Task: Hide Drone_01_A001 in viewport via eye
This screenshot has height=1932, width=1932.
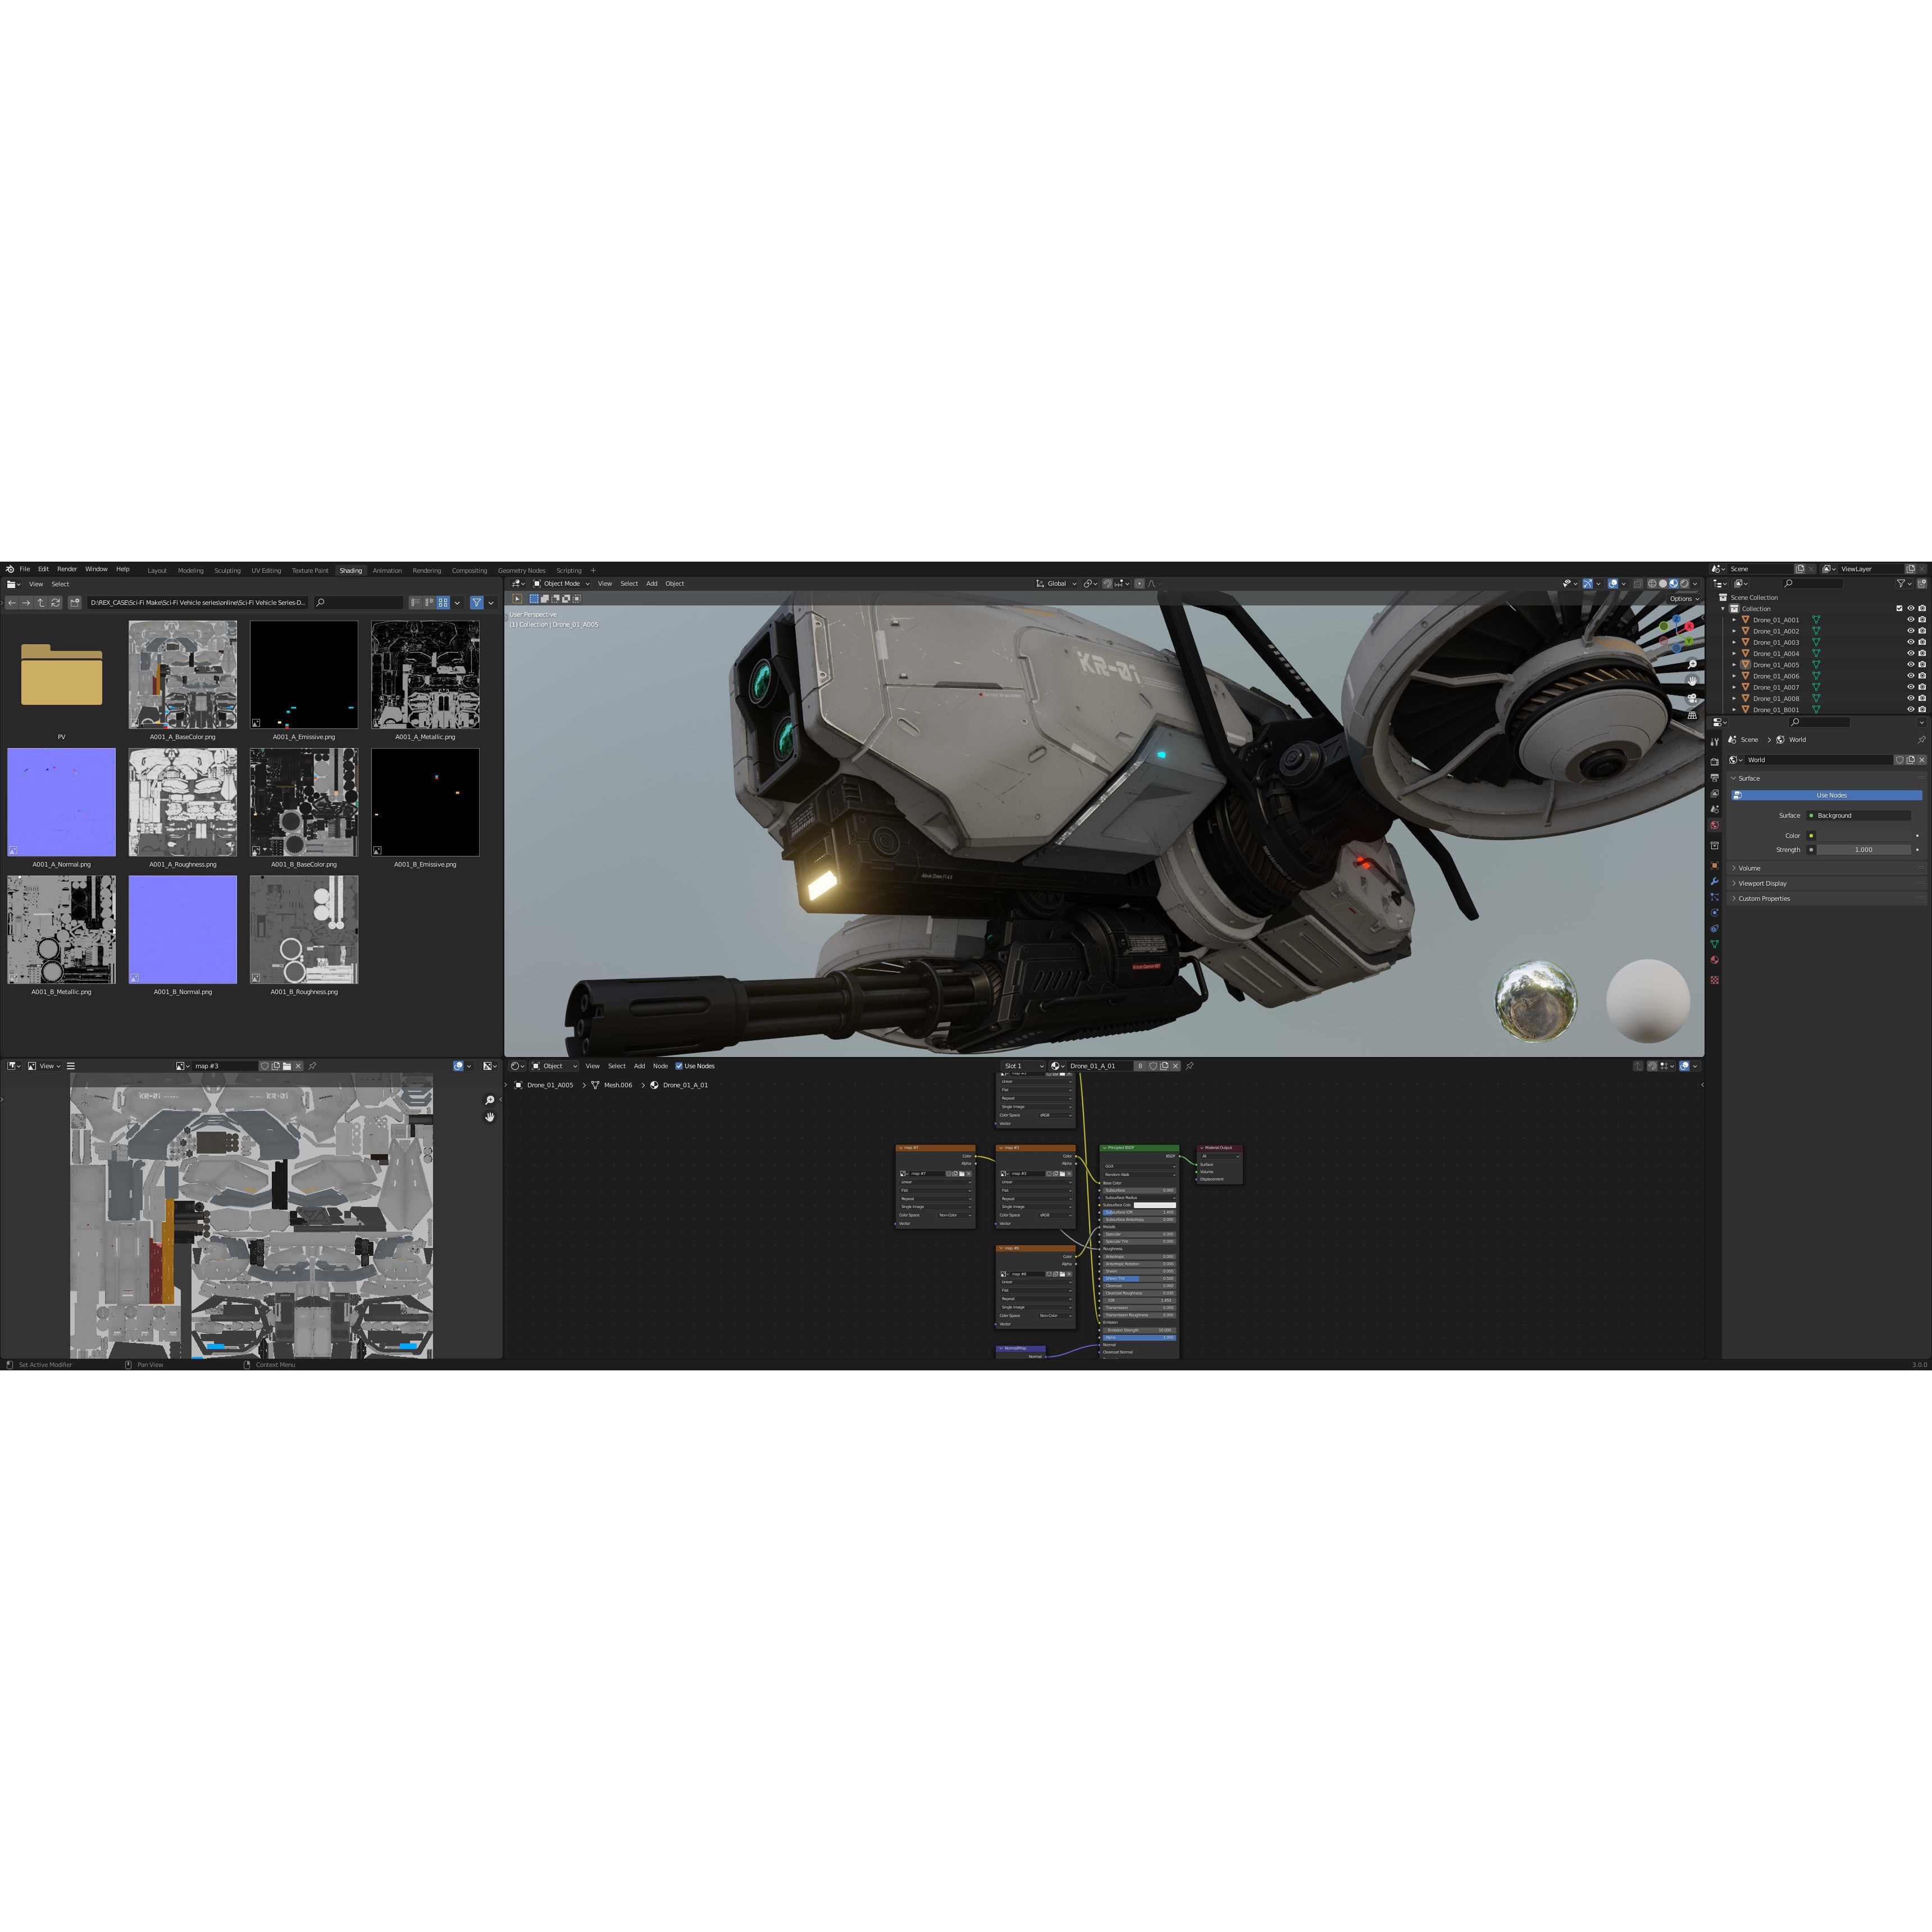Action: [x=1911, y=619]
